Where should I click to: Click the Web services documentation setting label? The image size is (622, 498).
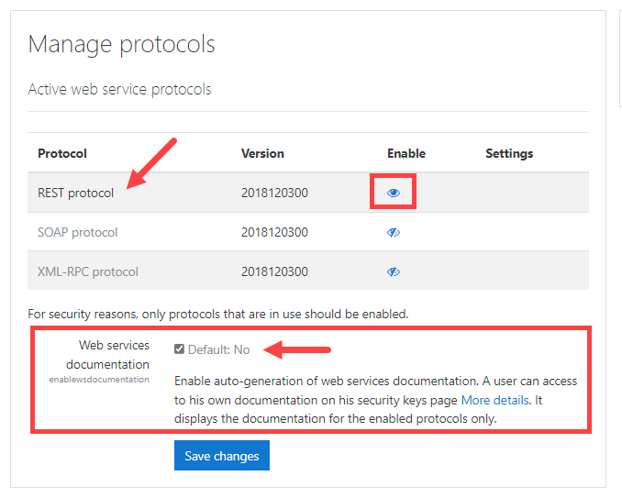pos(113,355)
